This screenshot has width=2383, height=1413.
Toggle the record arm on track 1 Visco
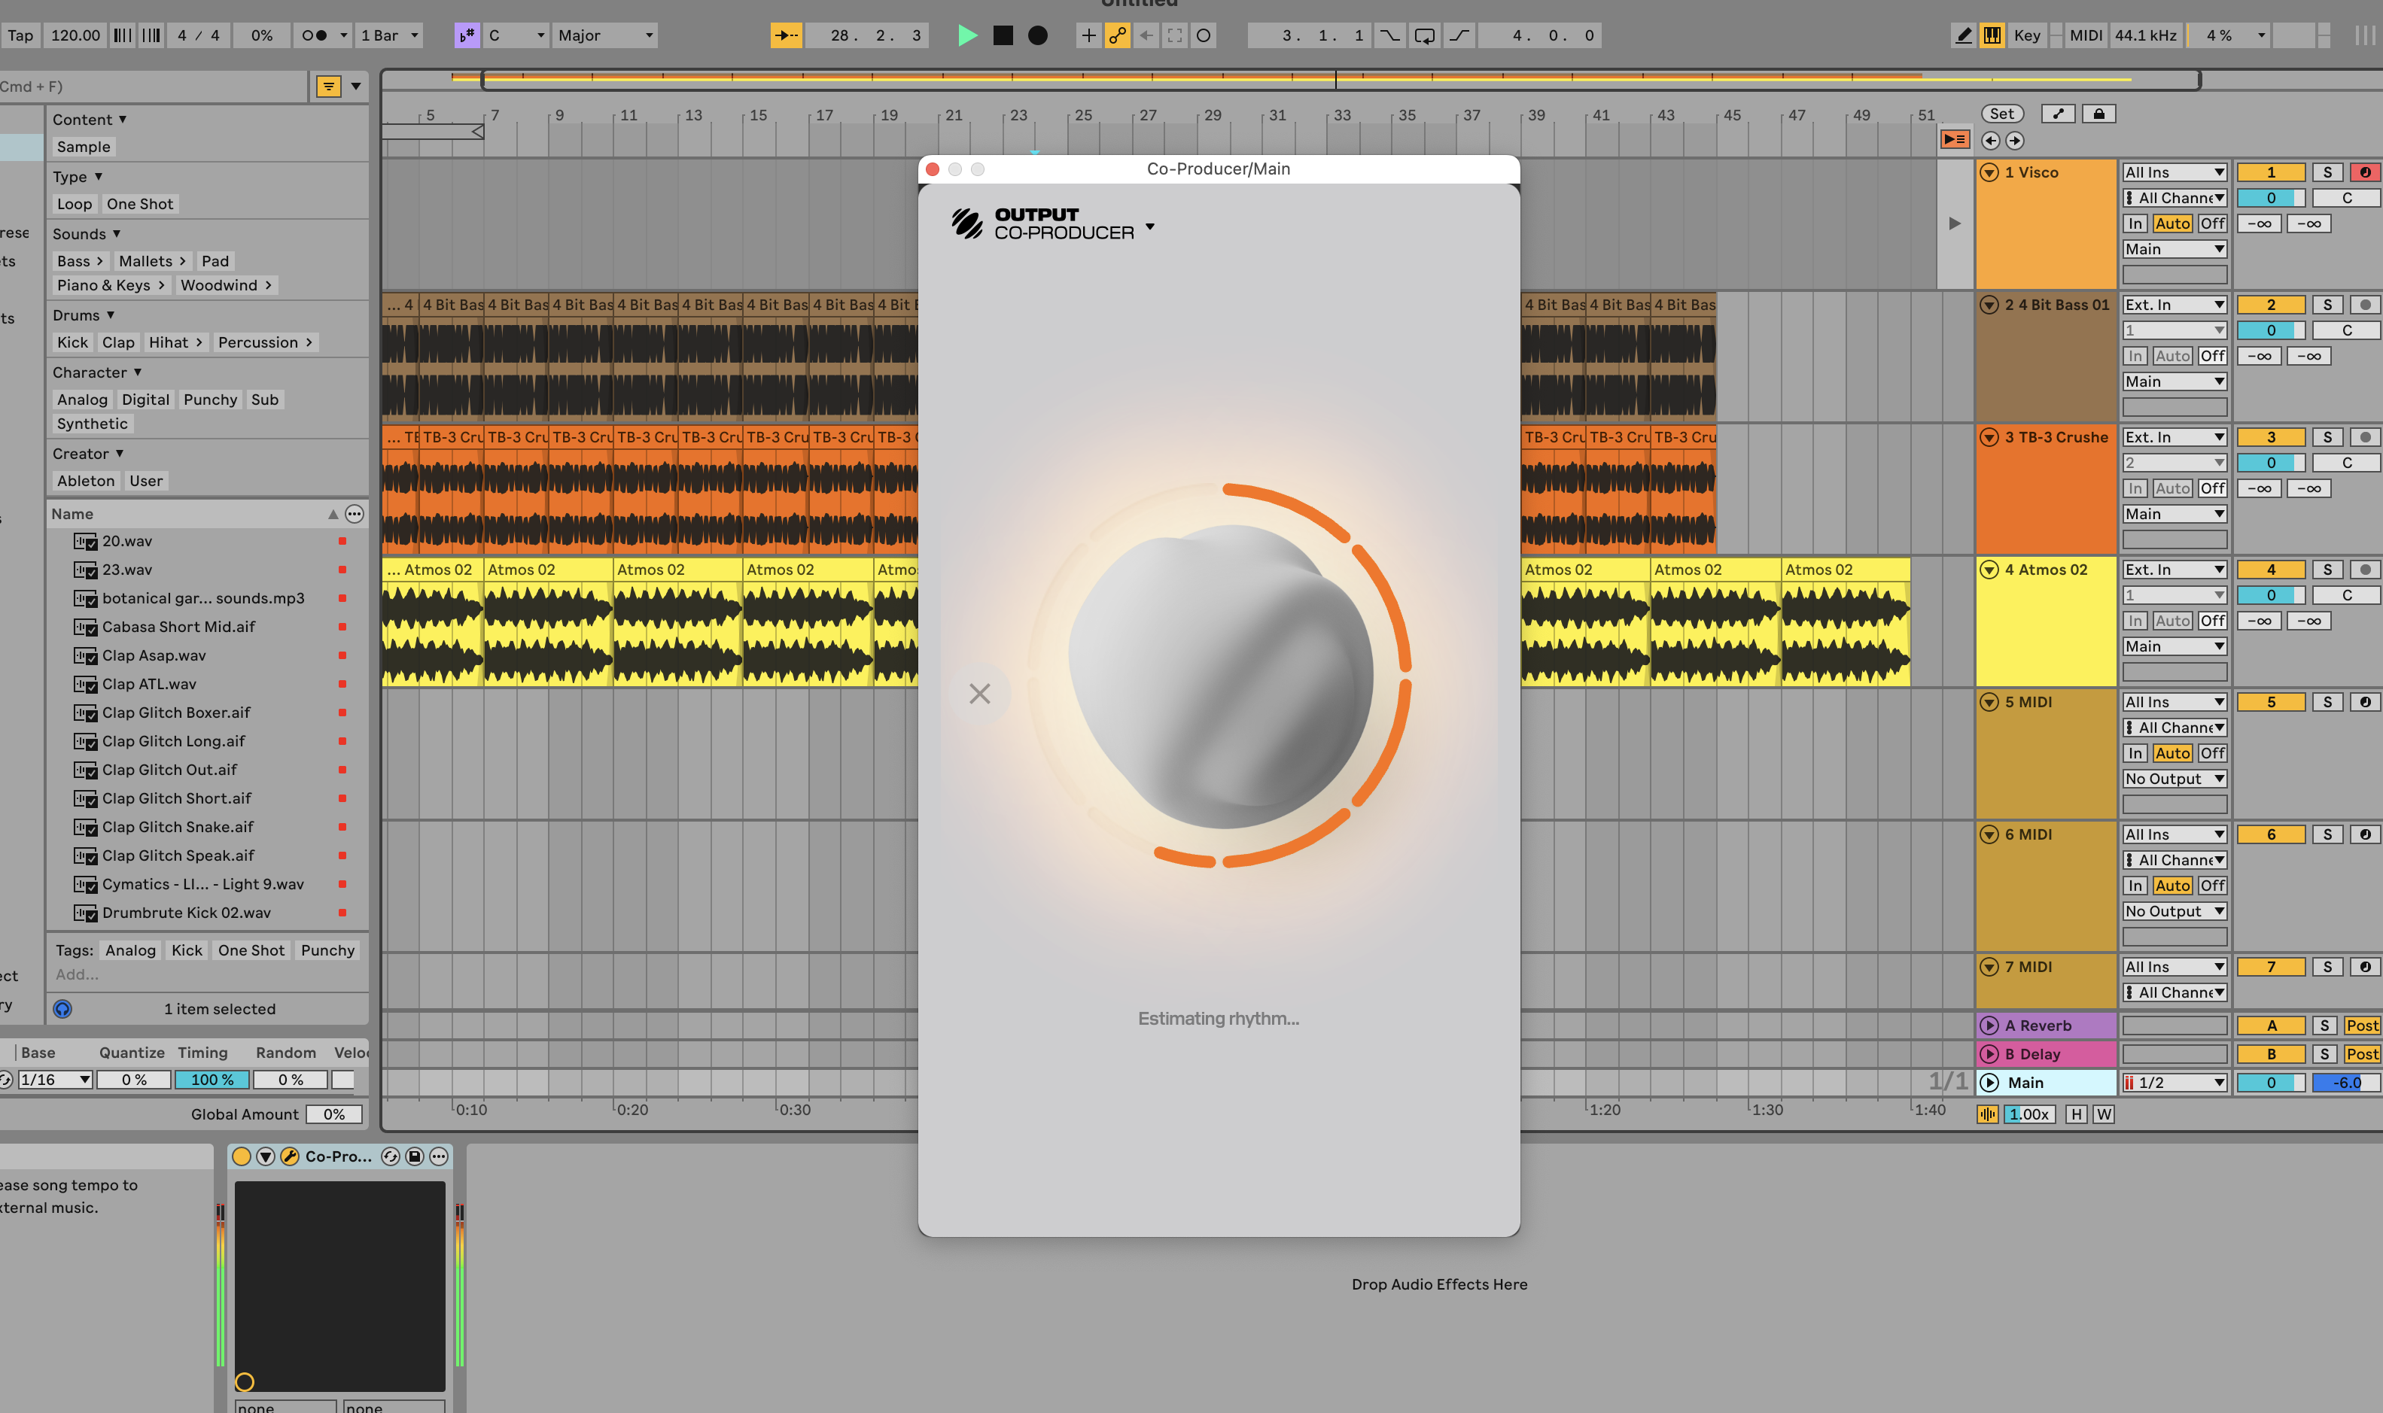2365,172
